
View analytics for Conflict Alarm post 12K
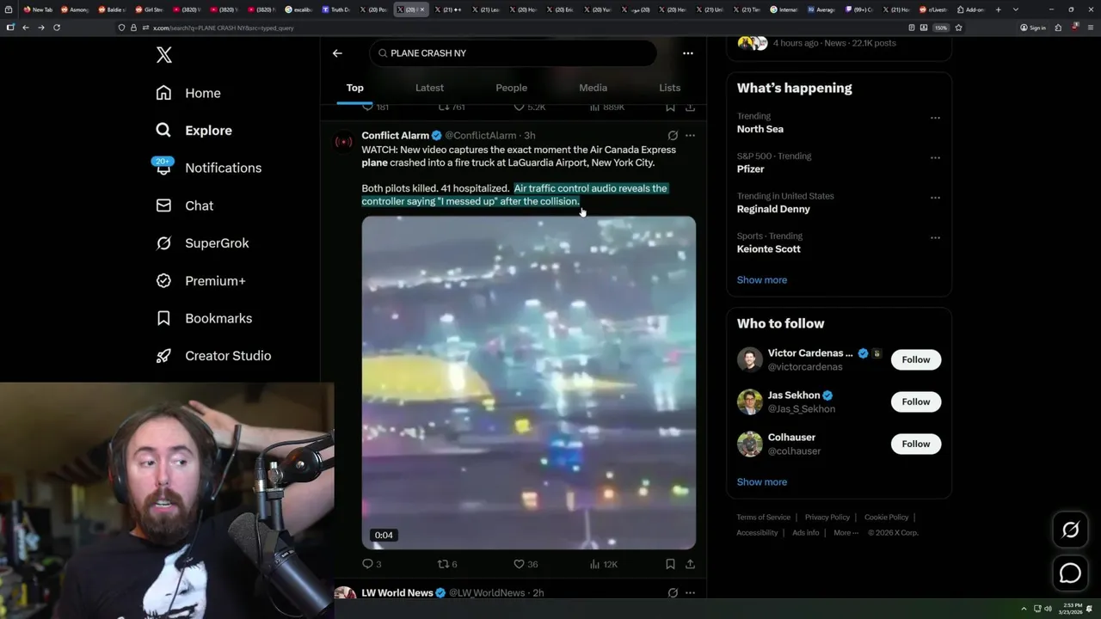pos(603,564)
